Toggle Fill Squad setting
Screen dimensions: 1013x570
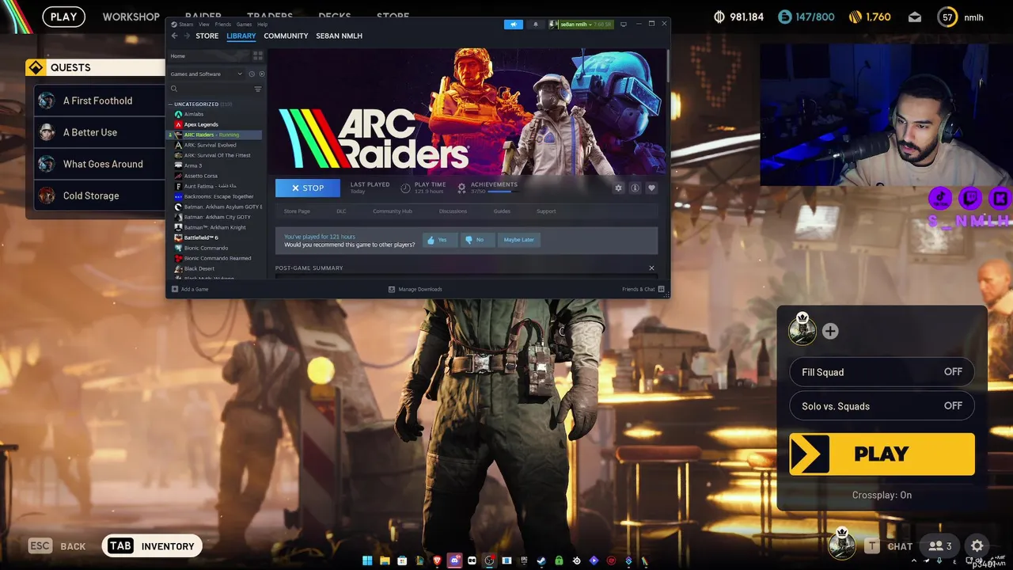(x=882, y=372)
